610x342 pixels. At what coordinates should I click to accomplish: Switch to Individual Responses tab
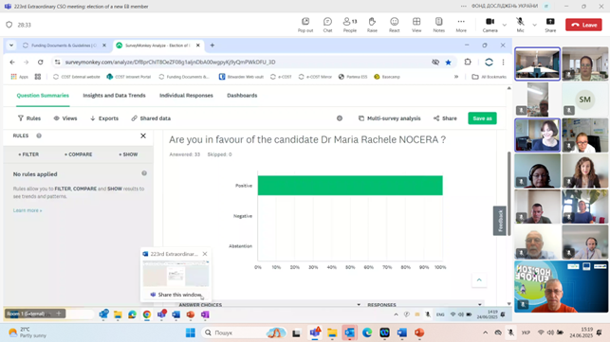(186, 96)
